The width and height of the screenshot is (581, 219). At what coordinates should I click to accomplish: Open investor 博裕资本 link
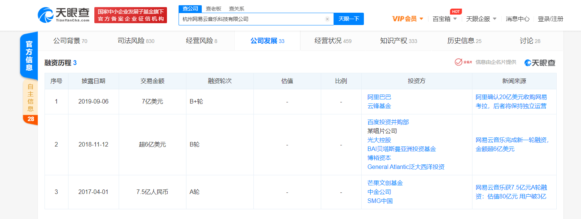click(379, 158)
